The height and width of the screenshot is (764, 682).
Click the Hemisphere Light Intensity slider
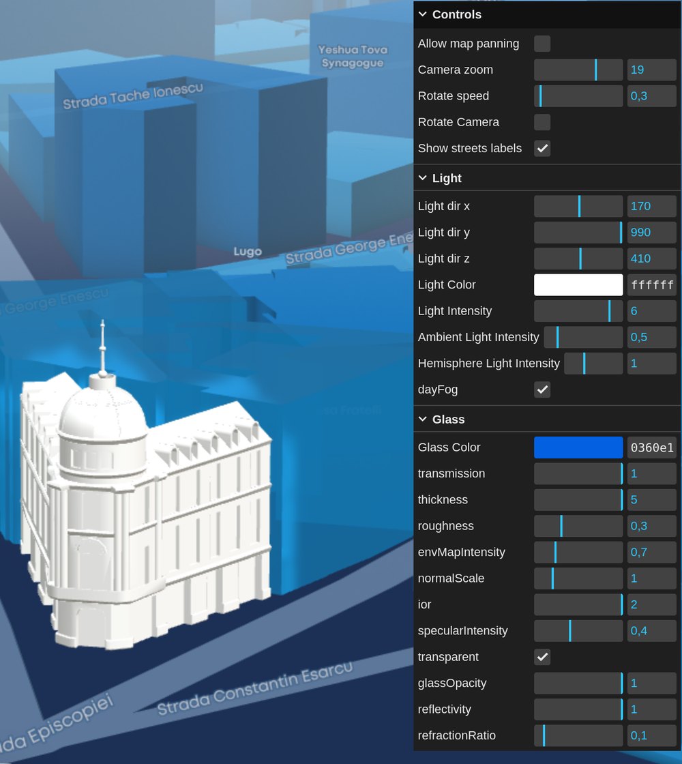pyautogui.click(x=593, y=364)
